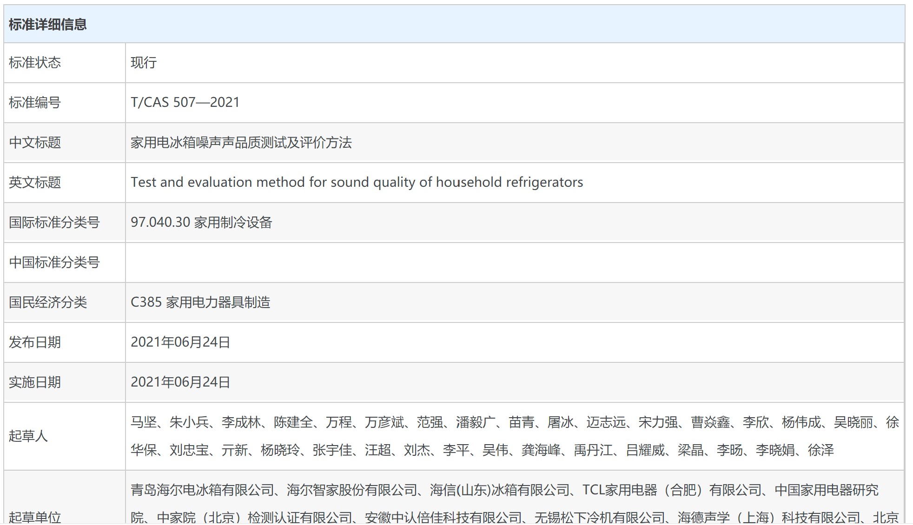Click the 实施日期 value 2021年06月24日
The height and width of the screenshot is (525, 913).
tap(180, 382)
